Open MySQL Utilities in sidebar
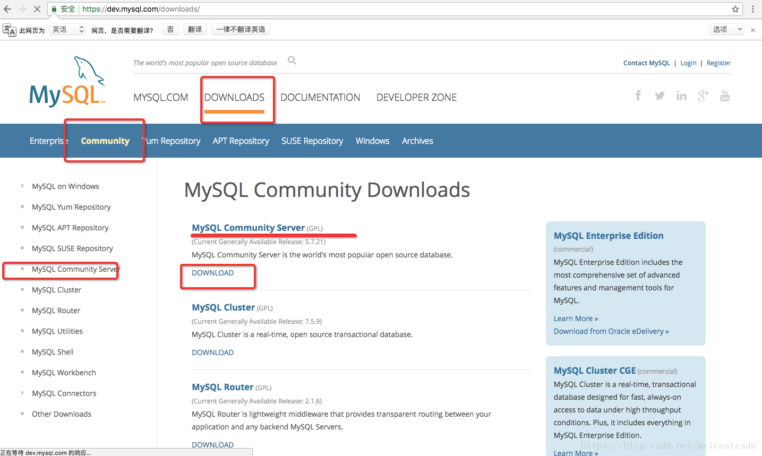Image resolution: width=762 pixels, height=456 pixels. 57,331
